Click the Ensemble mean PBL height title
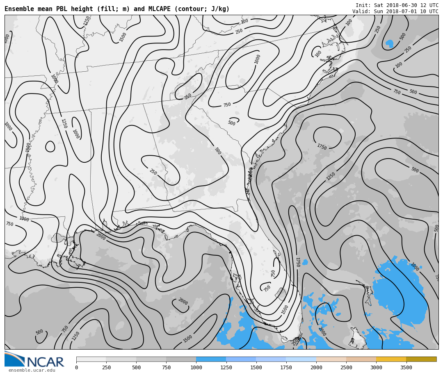The width and height of the screenshot is (443, 375). (117, 9)
